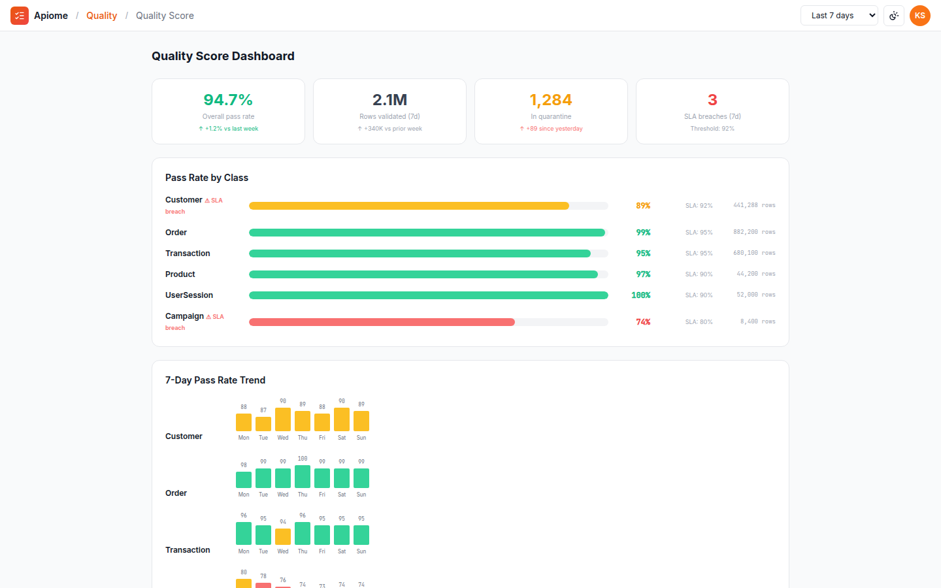
Task: Click the 8,400 rows count
Action: (x=757, y=321)
